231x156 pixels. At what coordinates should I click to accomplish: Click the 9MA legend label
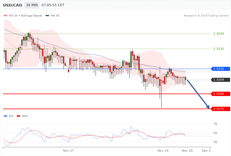pos(25,116)
